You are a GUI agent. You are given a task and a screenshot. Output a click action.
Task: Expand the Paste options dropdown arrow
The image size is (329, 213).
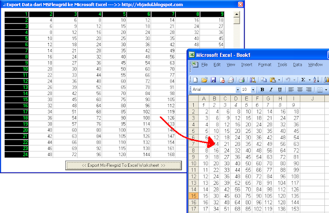point(279,80)
